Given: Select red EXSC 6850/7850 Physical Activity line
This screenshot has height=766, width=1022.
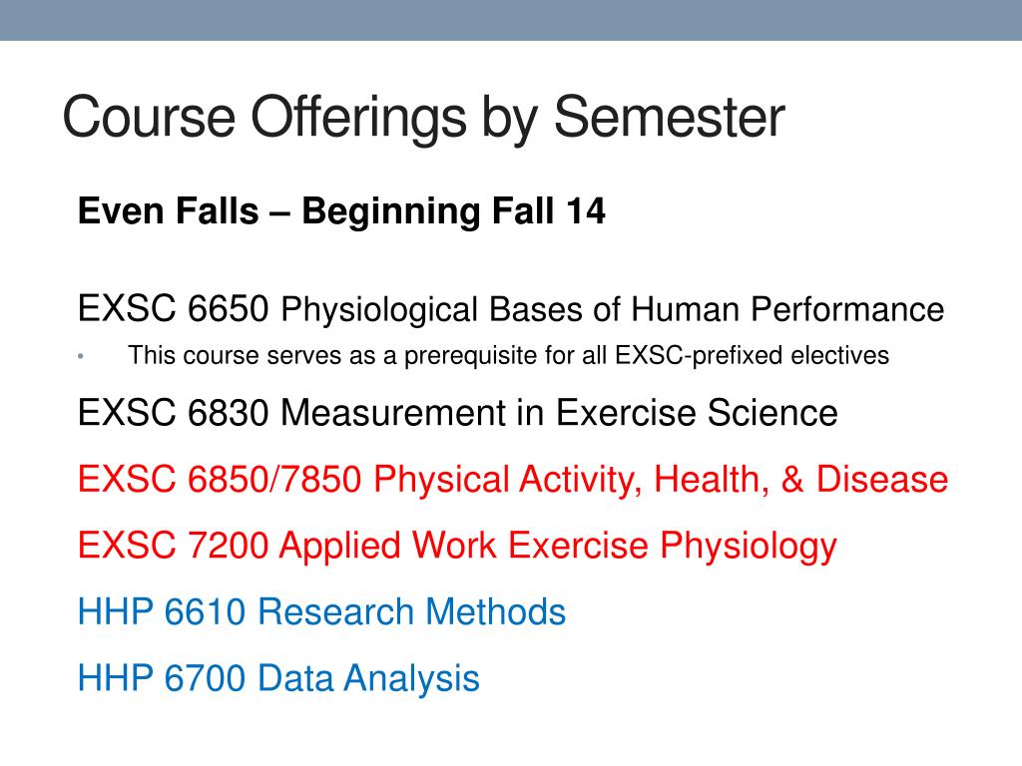Looking at the screenshot, I should 513,480.
